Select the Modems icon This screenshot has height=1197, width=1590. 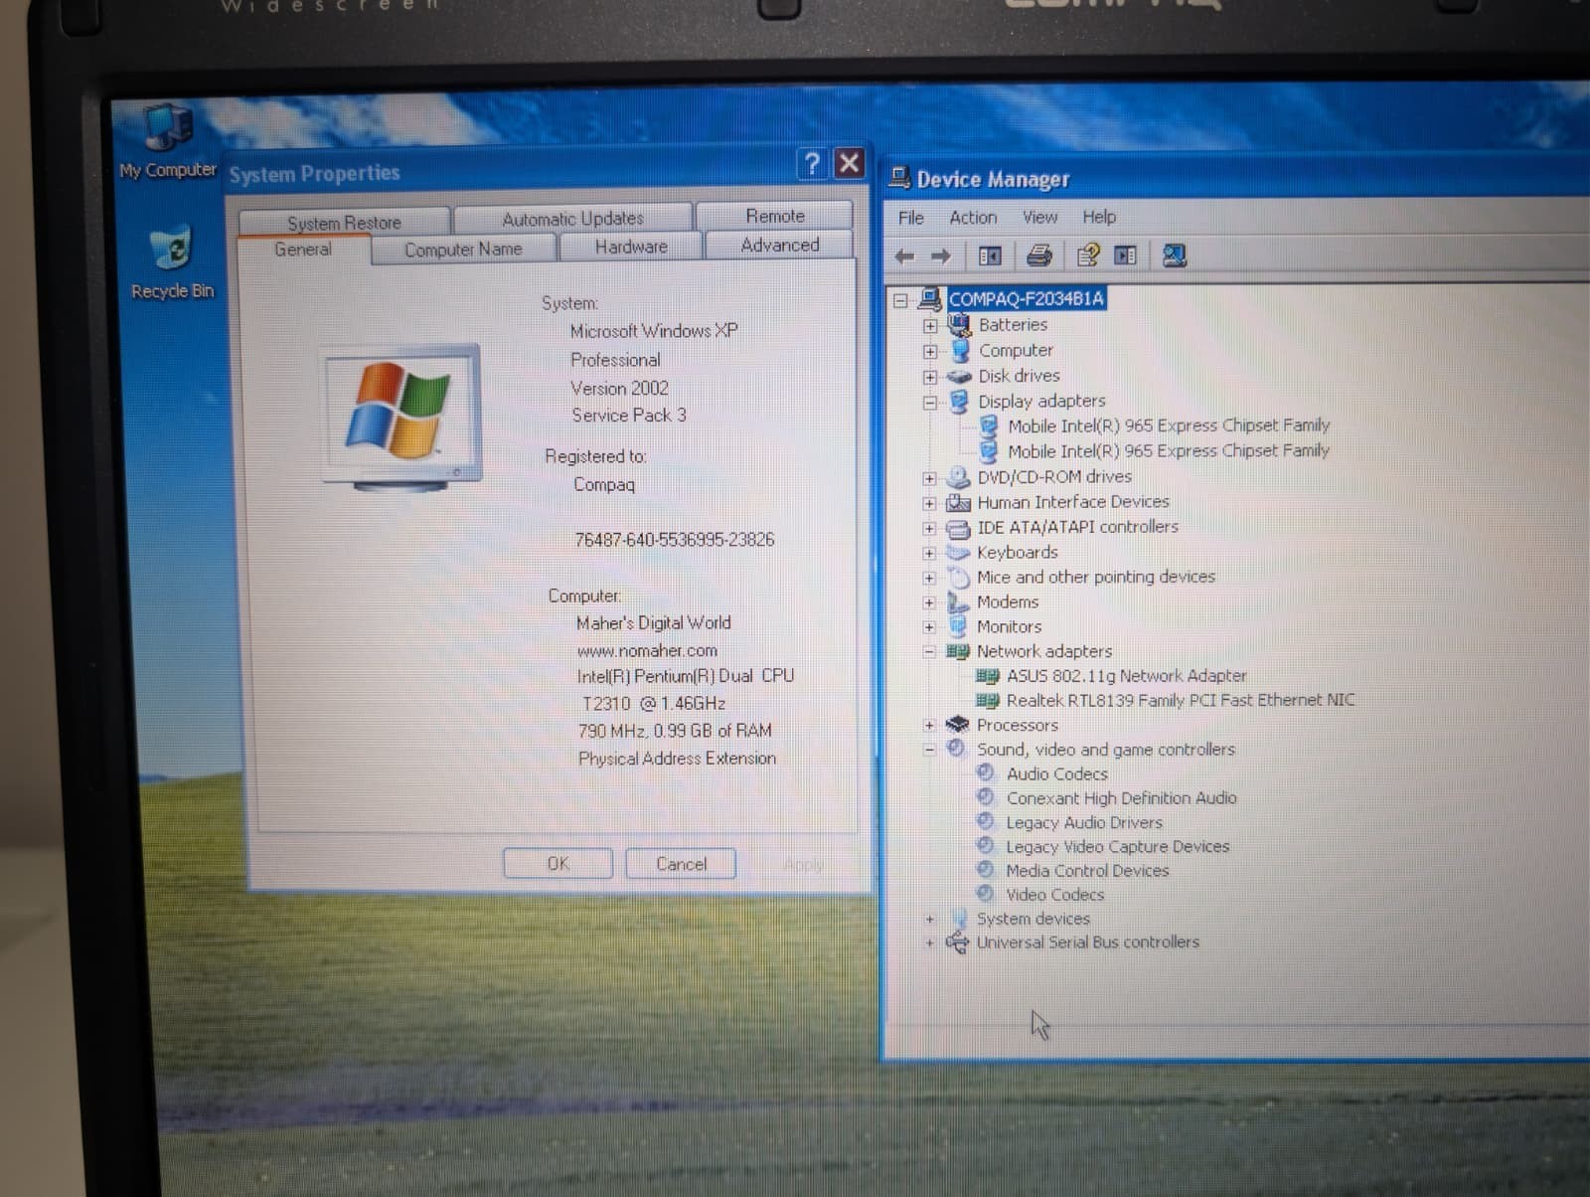[x=958, y=602]
